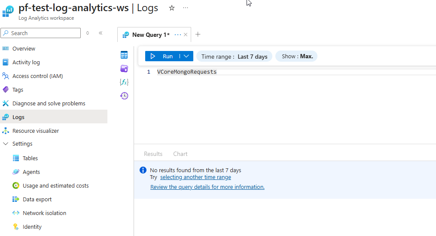Open the Queries pane icon
The width and height of the screenshot is (436, 236).
tap(124, 69)
